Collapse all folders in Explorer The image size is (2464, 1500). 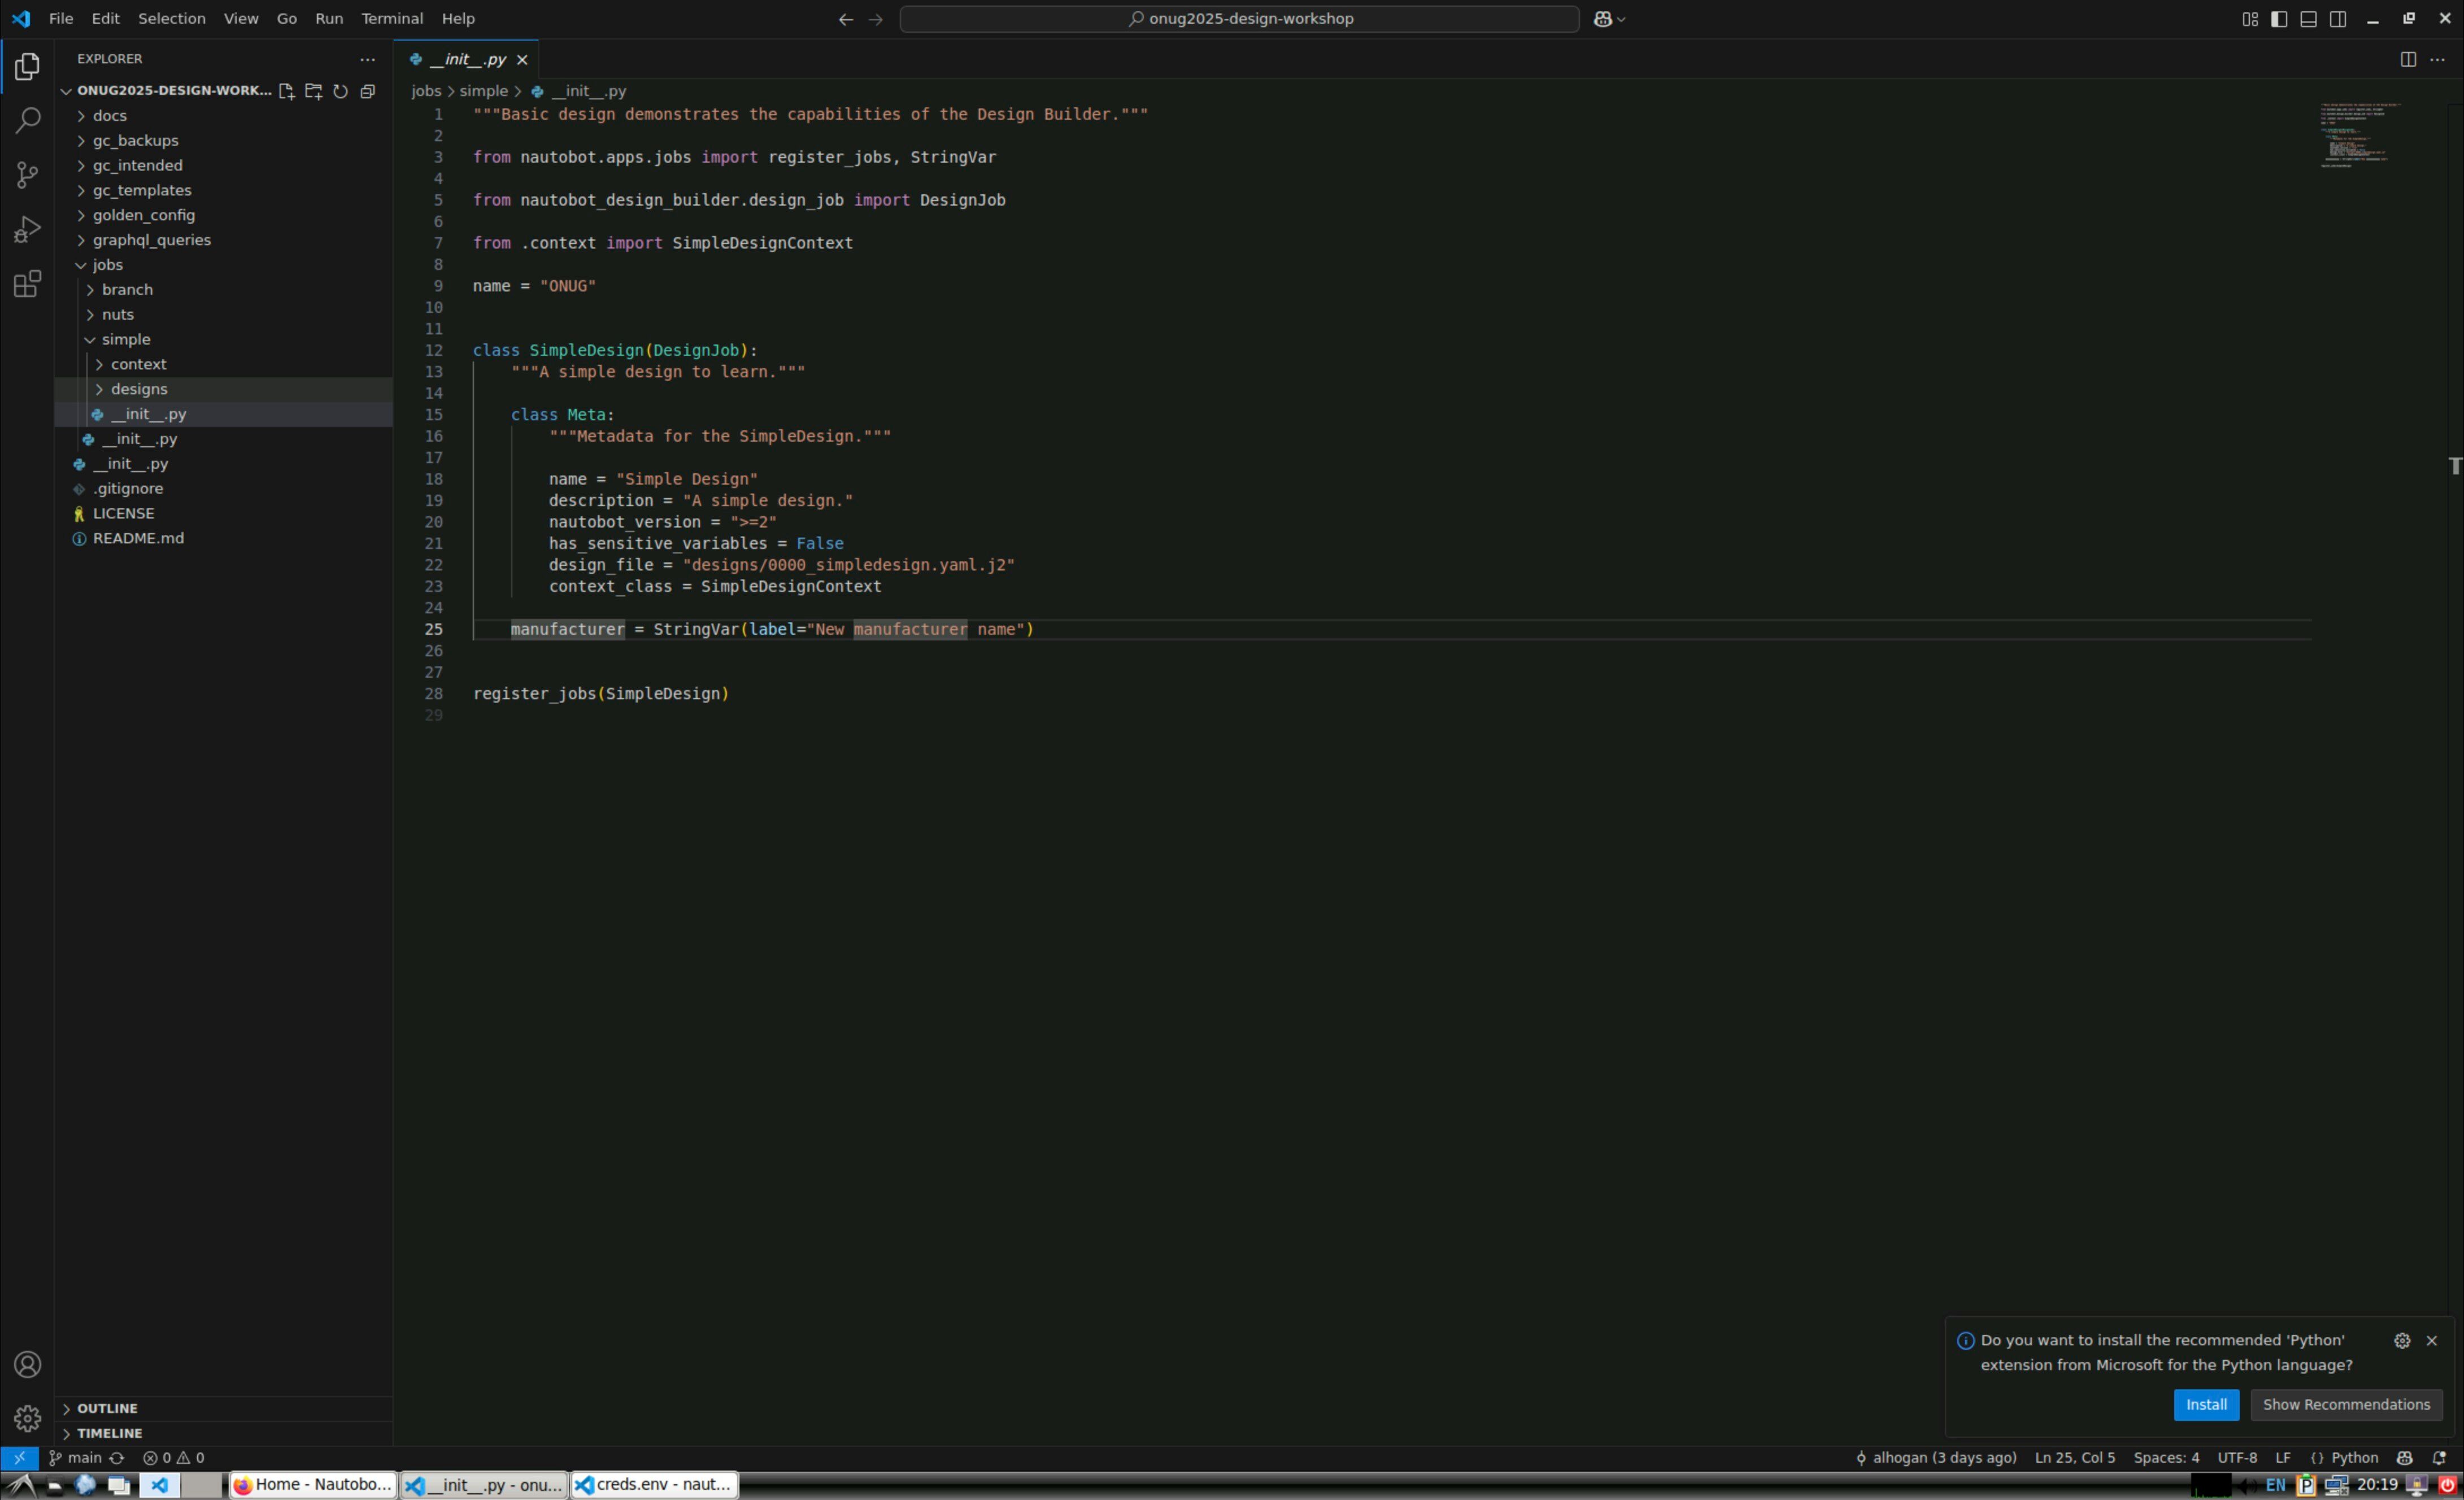click(x=368, y=91)
